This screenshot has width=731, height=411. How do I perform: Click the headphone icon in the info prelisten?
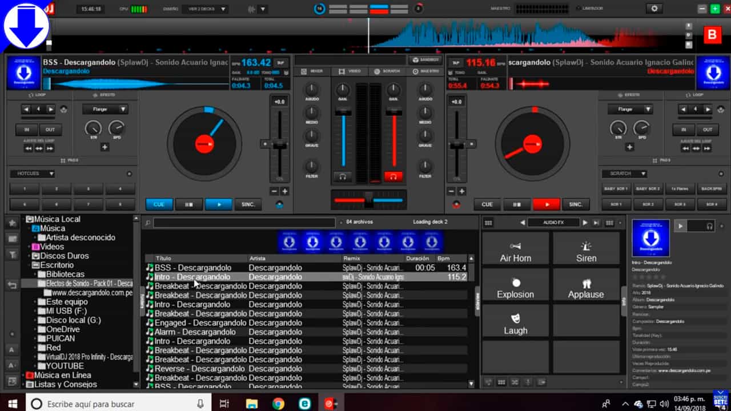710,226
